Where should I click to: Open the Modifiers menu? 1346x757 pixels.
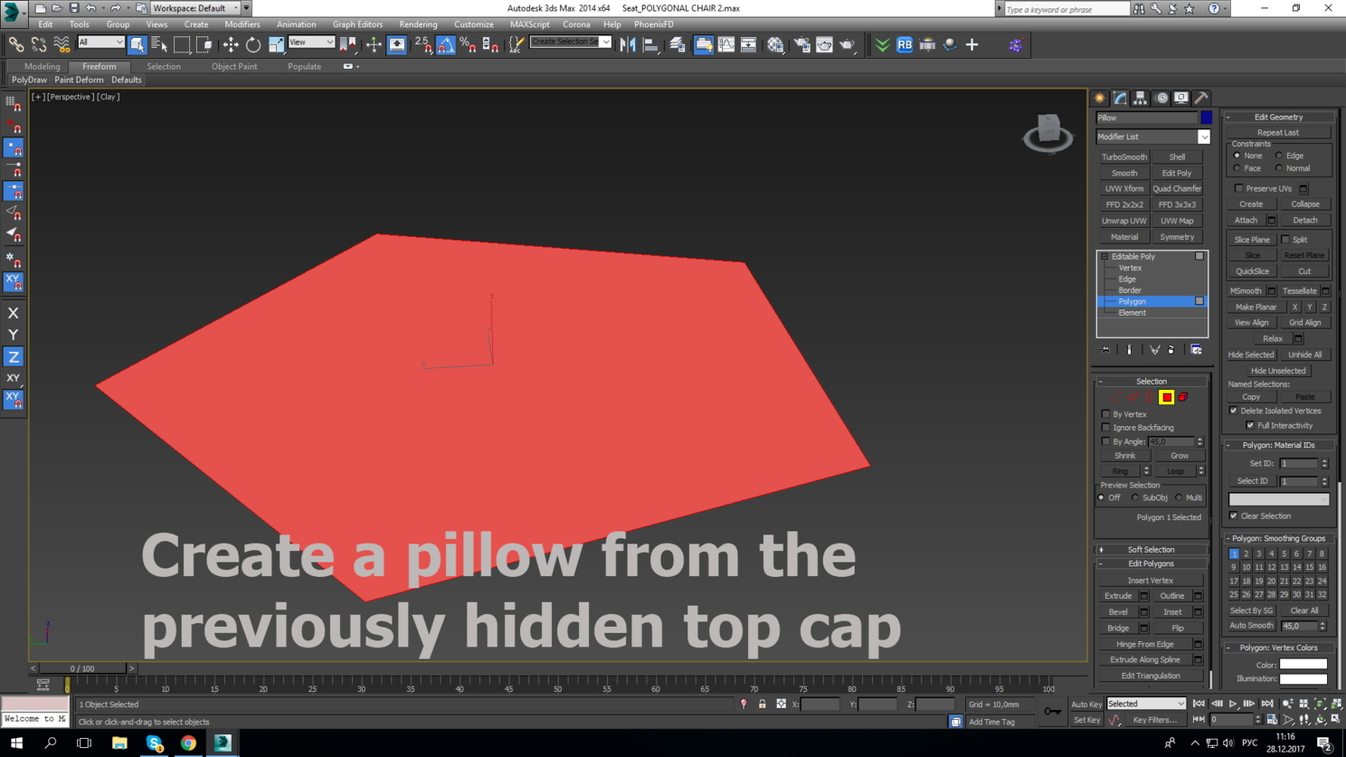click(242, 24)
